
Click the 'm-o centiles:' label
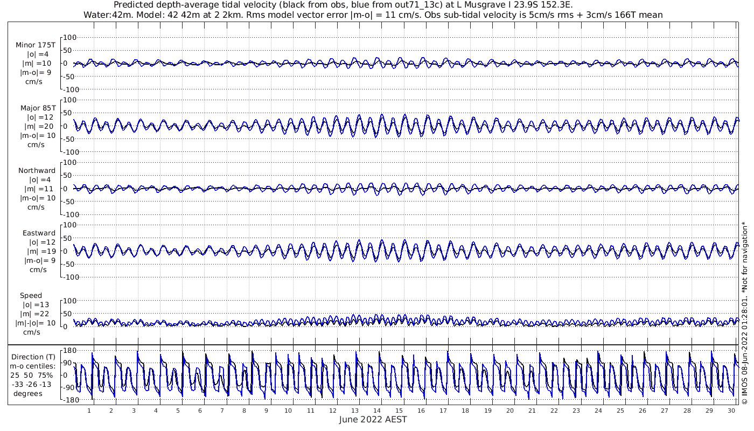[33, 366]
